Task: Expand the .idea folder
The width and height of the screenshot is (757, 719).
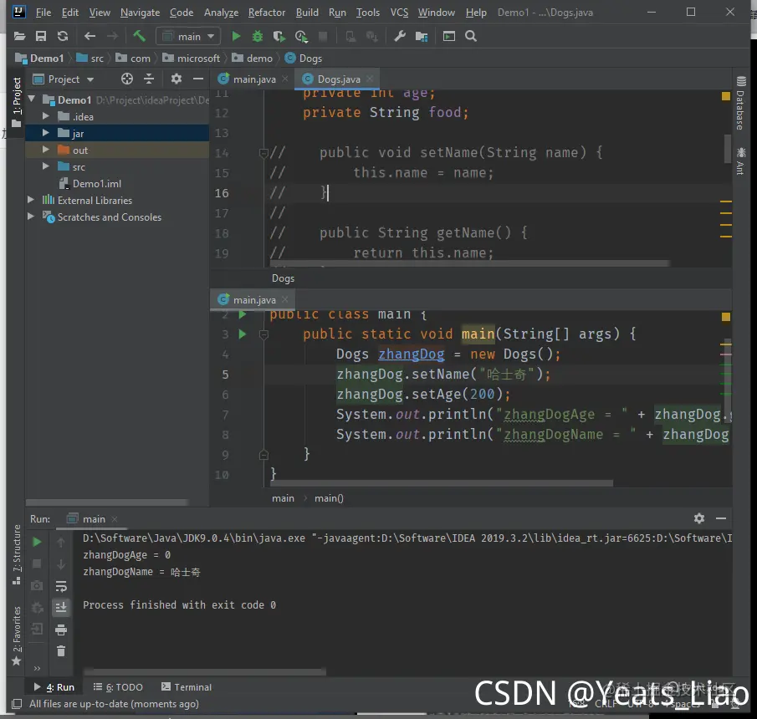Action: coord(46,116)
